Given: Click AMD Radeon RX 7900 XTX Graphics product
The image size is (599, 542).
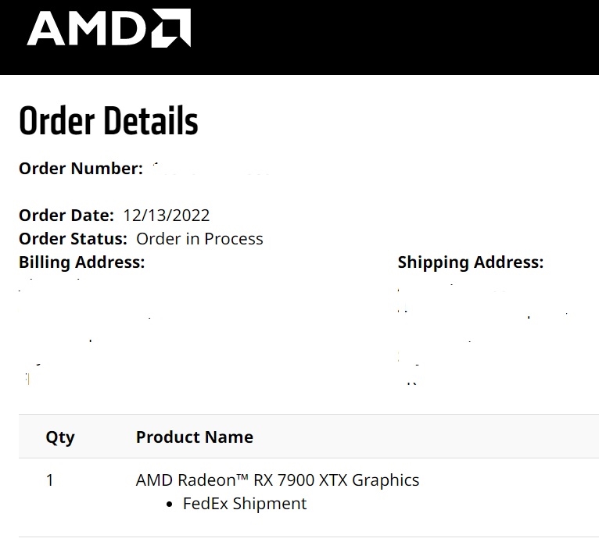Looking at the screenshot, I should click(x=278, y=480).
